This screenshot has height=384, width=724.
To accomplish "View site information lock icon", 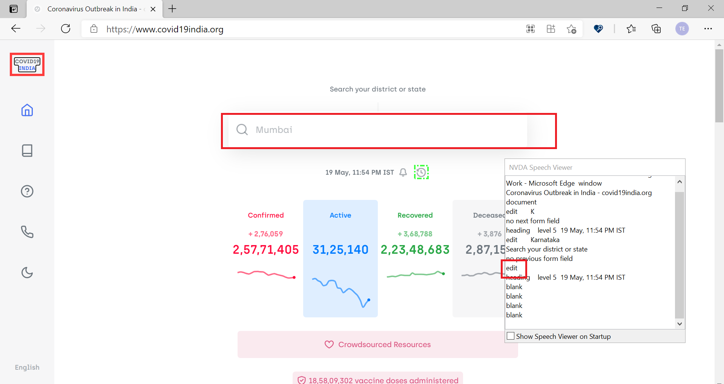I will tap(94, 29).
